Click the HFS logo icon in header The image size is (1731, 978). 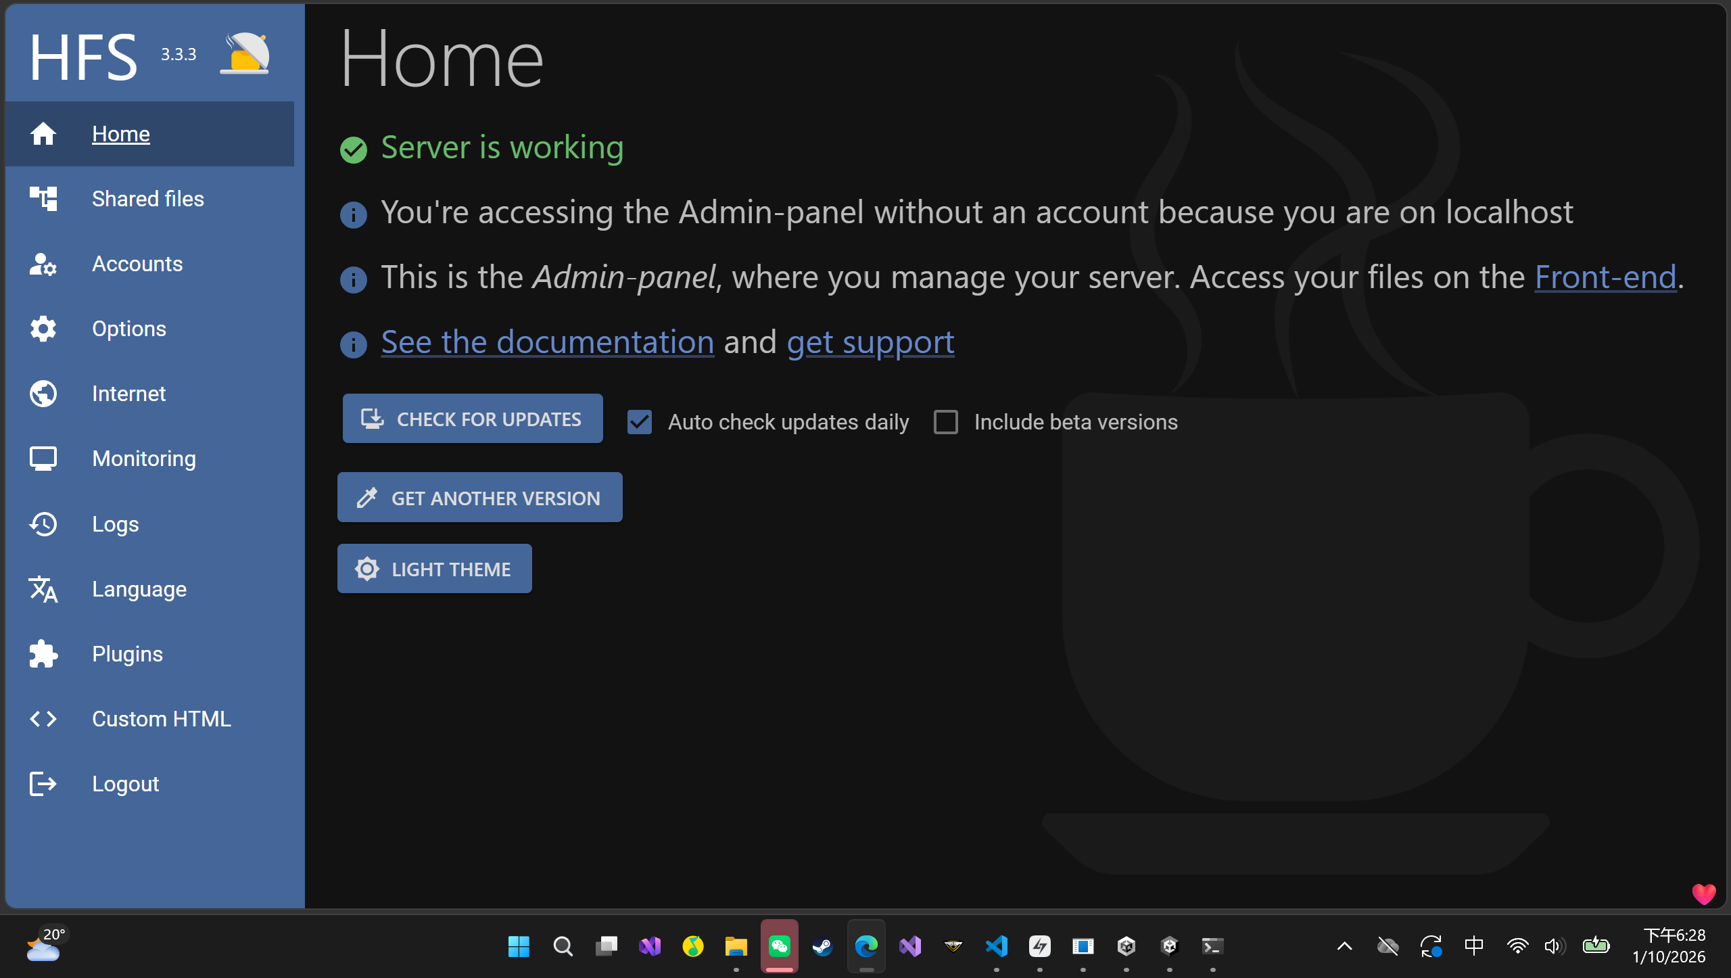pos(245,54)
